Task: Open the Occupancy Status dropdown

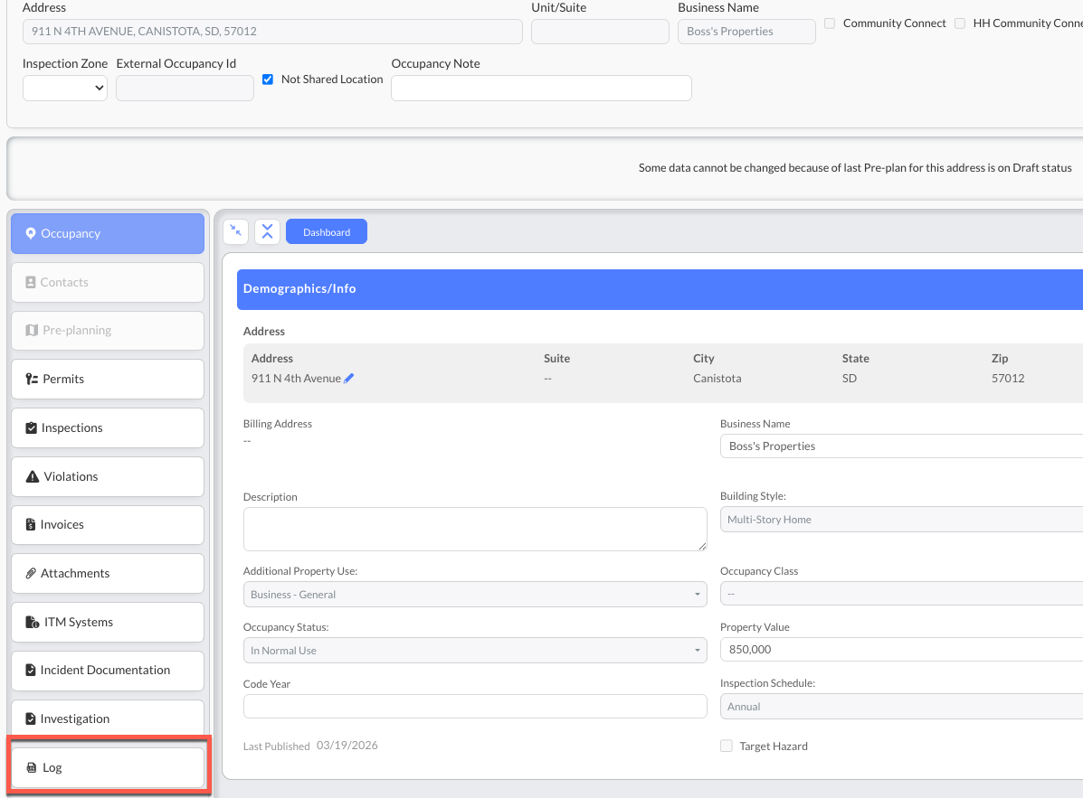Action: 475,651
